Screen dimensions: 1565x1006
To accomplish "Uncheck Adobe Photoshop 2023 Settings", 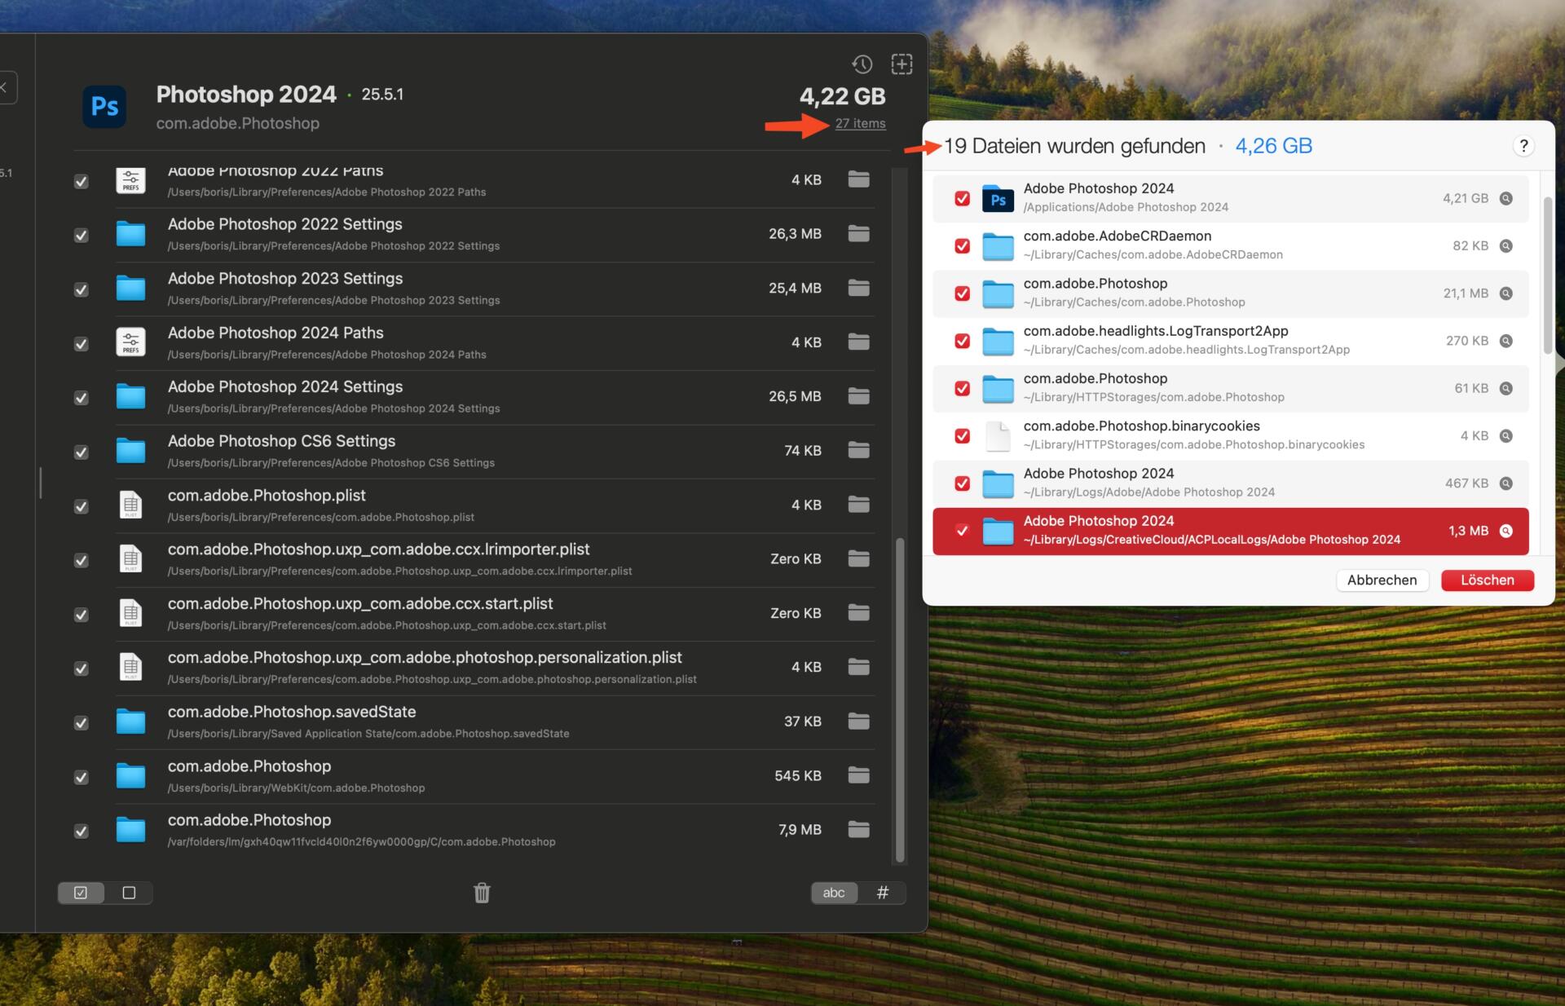I will pos(81,289).
